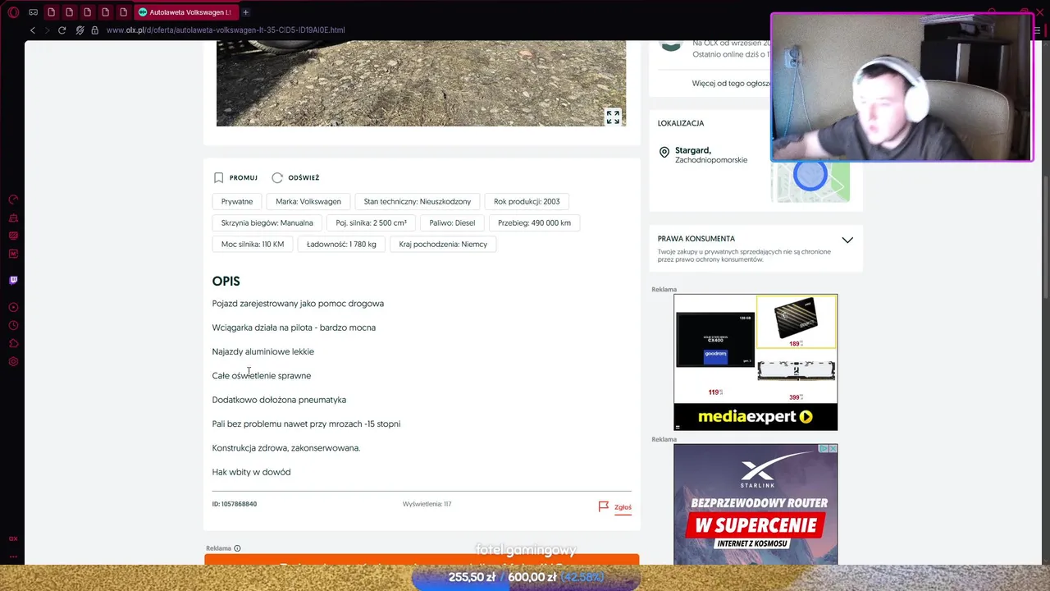Open Twitch panel in sidebar
The height and width of the screenshot is (591, 1050).
(x=13, y=280)
